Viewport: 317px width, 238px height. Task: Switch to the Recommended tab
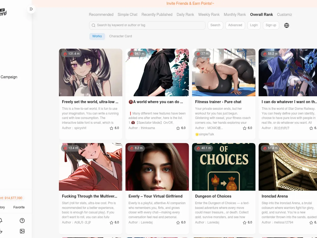pos(101,15)
